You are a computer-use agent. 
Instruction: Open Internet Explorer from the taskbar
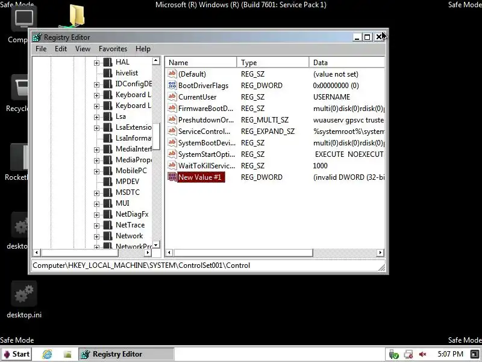click(47, 354)
